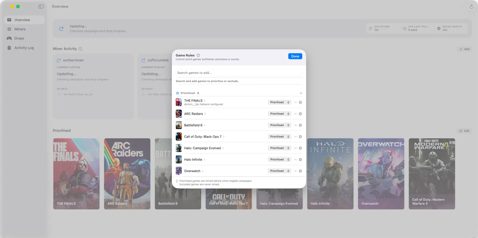Remove THE FINALS from game rules
The height and width of the screenshot is (238, 478).
point(300,102)
